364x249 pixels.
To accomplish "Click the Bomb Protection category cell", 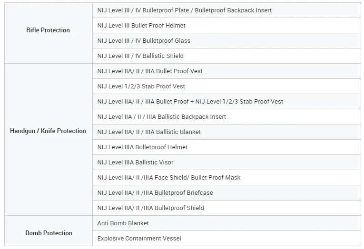I will coord(48,230).
